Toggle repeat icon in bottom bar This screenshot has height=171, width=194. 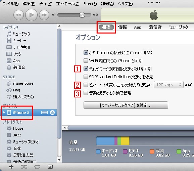pos(37,167)
